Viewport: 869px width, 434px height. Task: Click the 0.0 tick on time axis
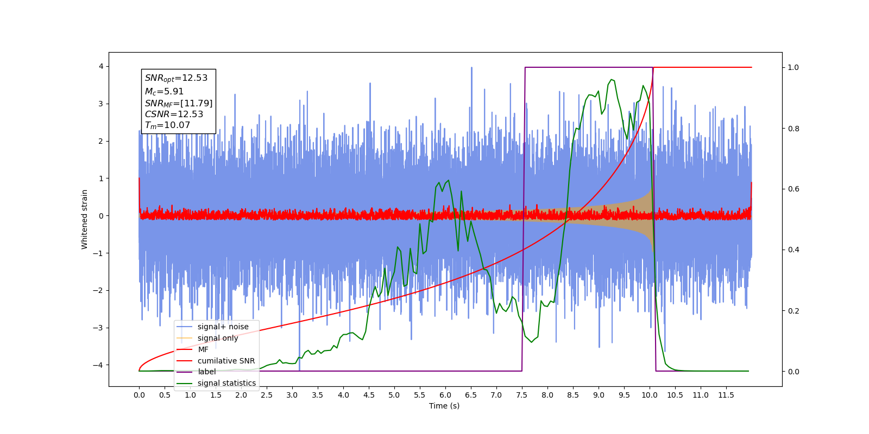(x=139, y=395)
